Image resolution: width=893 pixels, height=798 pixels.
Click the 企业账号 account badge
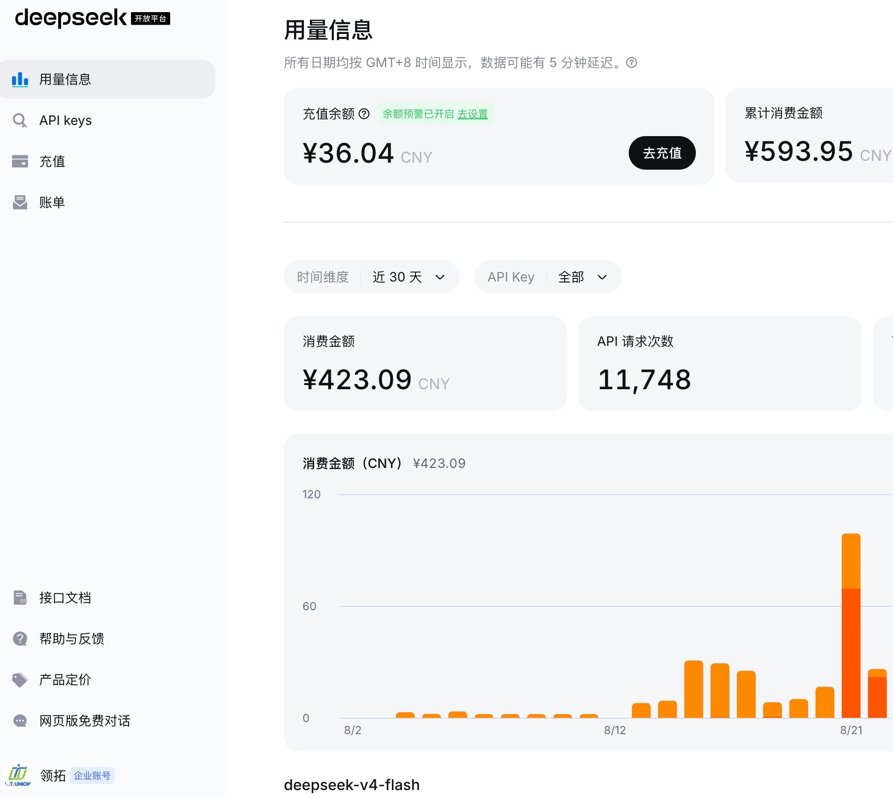coord(92,776)
